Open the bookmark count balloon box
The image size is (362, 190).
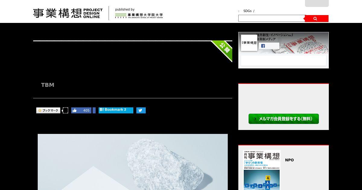[x=65, y=110]
